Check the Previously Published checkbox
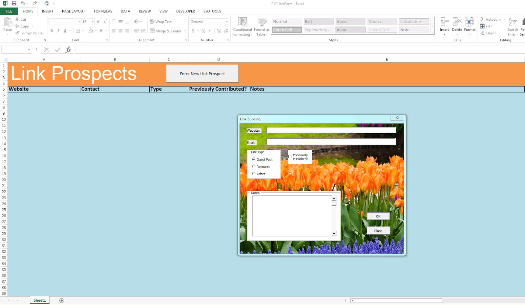The width and height of the screenshot is (525, 305). click(x=289, y=156)
